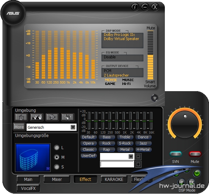This screenshot has height=194, width=209.
Task: Click the plus button to add EQ preset
Action: pyautogui.click(x=138, y=164)
